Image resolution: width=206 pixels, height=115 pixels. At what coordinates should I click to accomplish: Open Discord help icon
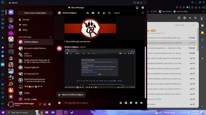tap(143, 8)
